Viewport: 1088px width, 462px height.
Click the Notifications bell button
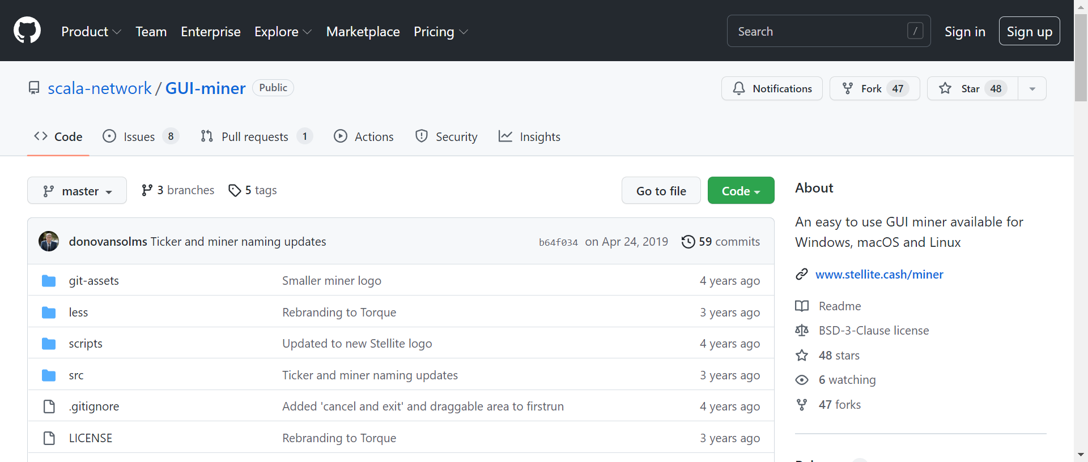click(x=772, y=89)
